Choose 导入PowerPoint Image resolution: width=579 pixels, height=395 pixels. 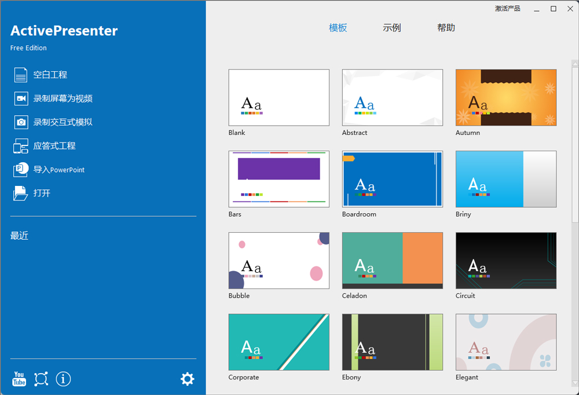point(59,170)
